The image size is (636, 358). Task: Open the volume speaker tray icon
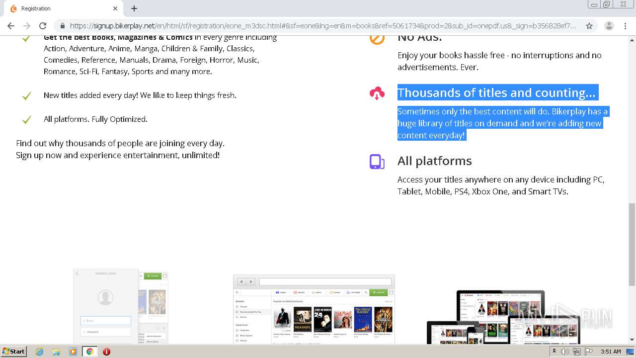[565, 352]
